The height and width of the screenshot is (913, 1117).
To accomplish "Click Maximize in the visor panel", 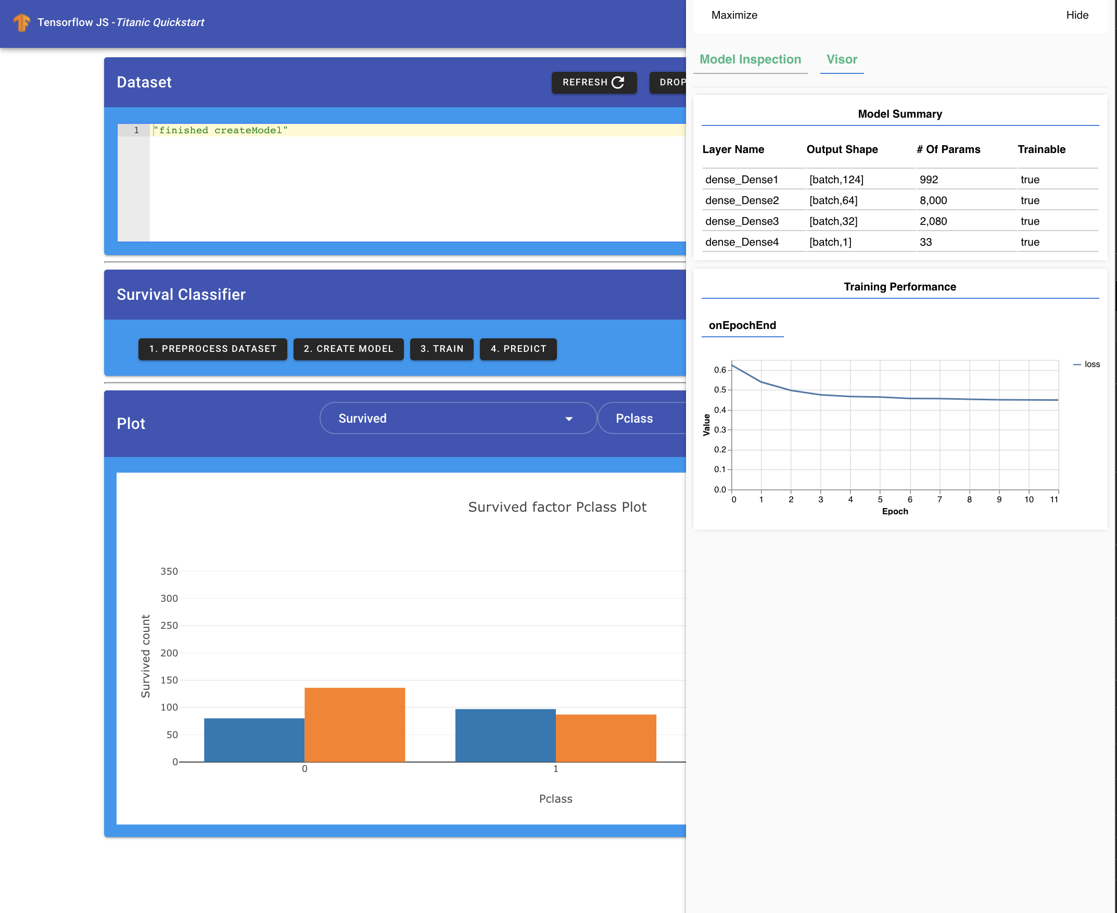I will (x=734, y=15).
